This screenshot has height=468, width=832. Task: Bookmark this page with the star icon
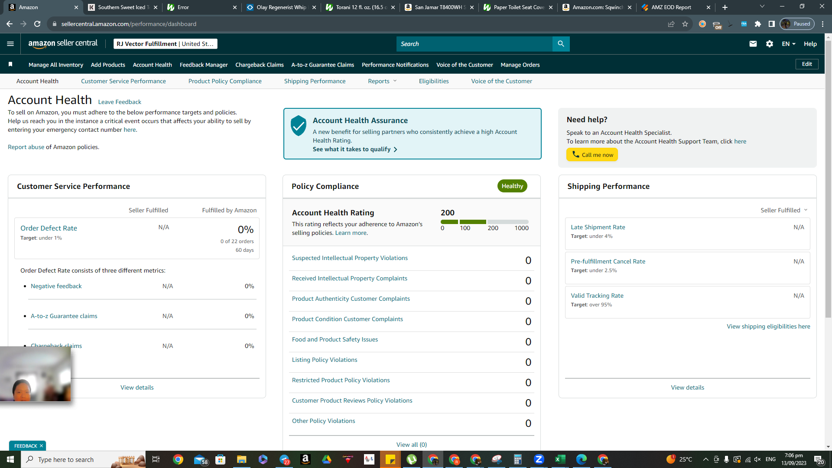point(685,24)
